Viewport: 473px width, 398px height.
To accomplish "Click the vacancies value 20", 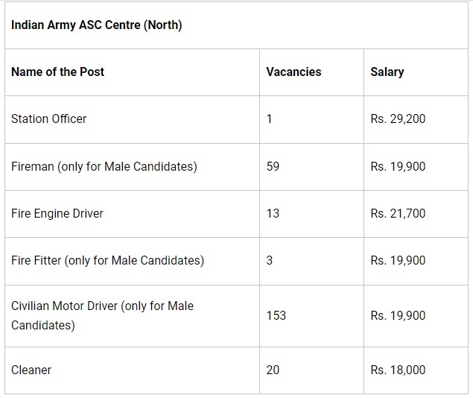I will click(x=273, y=370).
